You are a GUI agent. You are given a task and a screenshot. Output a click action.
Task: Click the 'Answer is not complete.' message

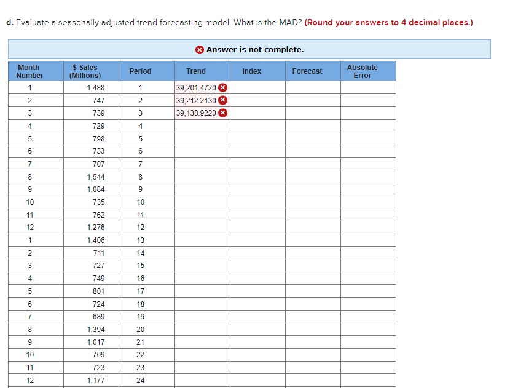(255, 50)
